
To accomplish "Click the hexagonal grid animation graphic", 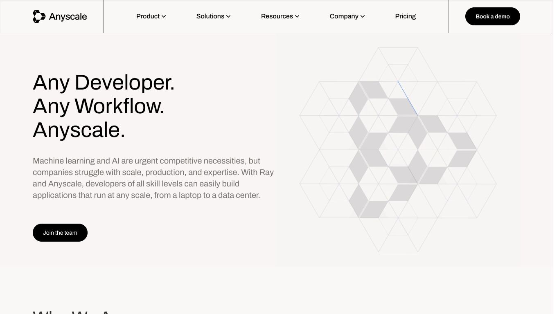I will [398, 150].
